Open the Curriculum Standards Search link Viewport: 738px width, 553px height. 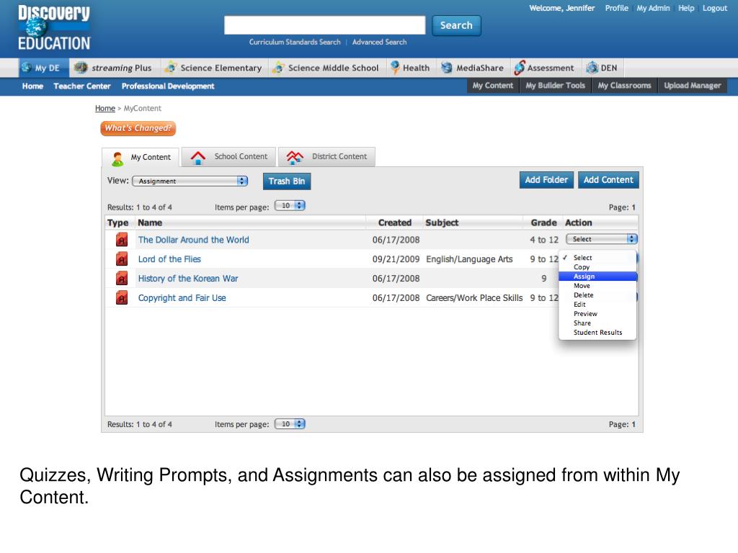pyautogui.click(x=295, y=42)
